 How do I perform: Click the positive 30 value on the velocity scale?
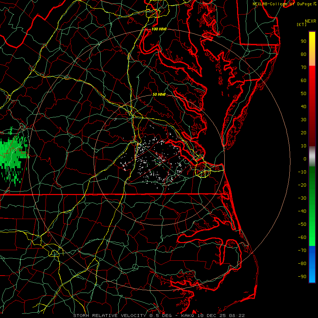(x=304, y=120)
